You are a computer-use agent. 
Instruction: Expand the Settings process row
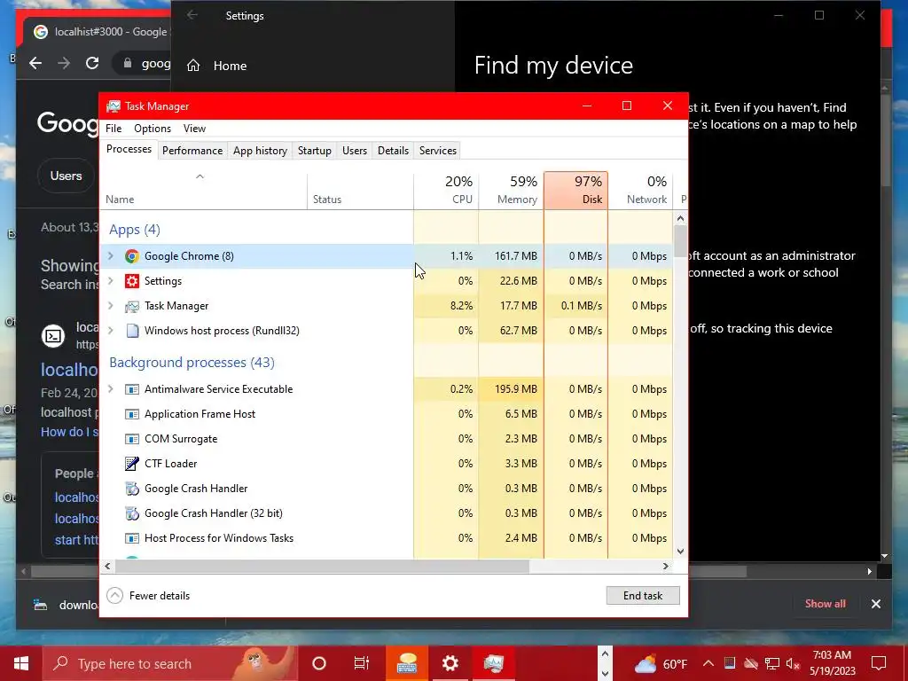pos(111,281)
